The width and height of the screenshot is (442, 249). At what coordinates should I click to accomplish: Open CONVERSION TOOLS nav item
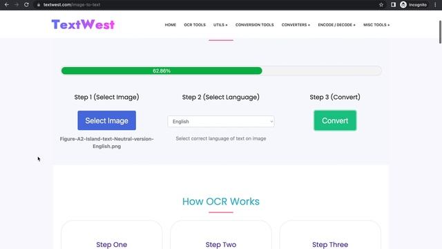tap(255, 25)
